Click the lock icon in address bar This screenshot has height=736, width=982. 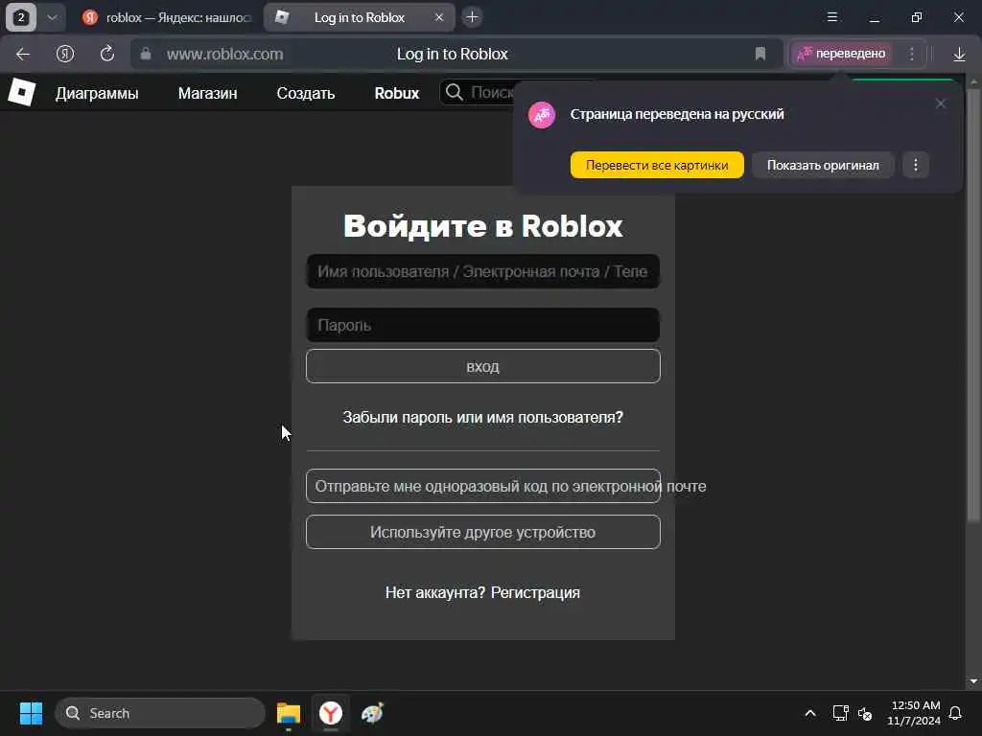[x=146, y=54]
